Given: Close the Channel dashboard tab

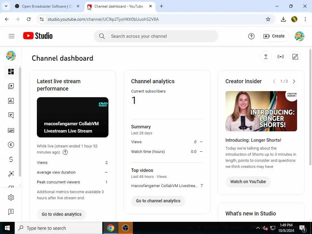Looking at the screenshot, I should pyautogui.click(x=151, y=6).
